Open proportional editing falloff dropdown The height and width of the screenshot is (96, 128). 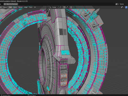tap(74, 7)
